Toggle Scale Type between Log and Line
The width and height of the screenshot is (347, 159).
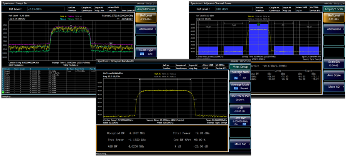145,52
